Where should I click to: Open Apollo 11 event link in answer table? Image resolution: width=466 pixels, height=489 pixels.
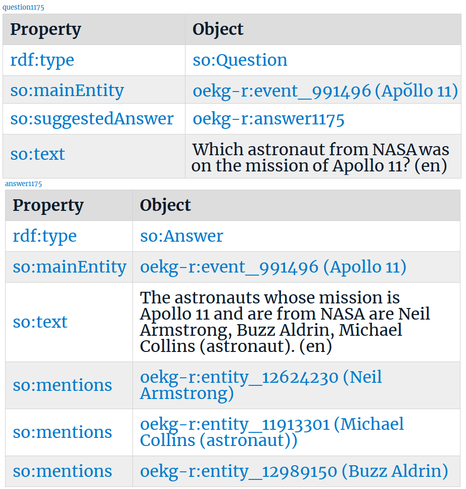[273, 268]
